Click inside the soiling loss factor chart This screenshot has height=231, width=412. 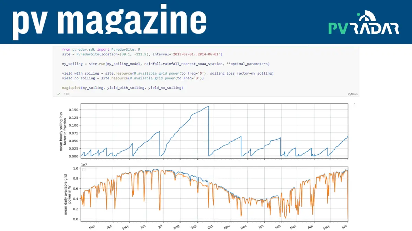214,131
